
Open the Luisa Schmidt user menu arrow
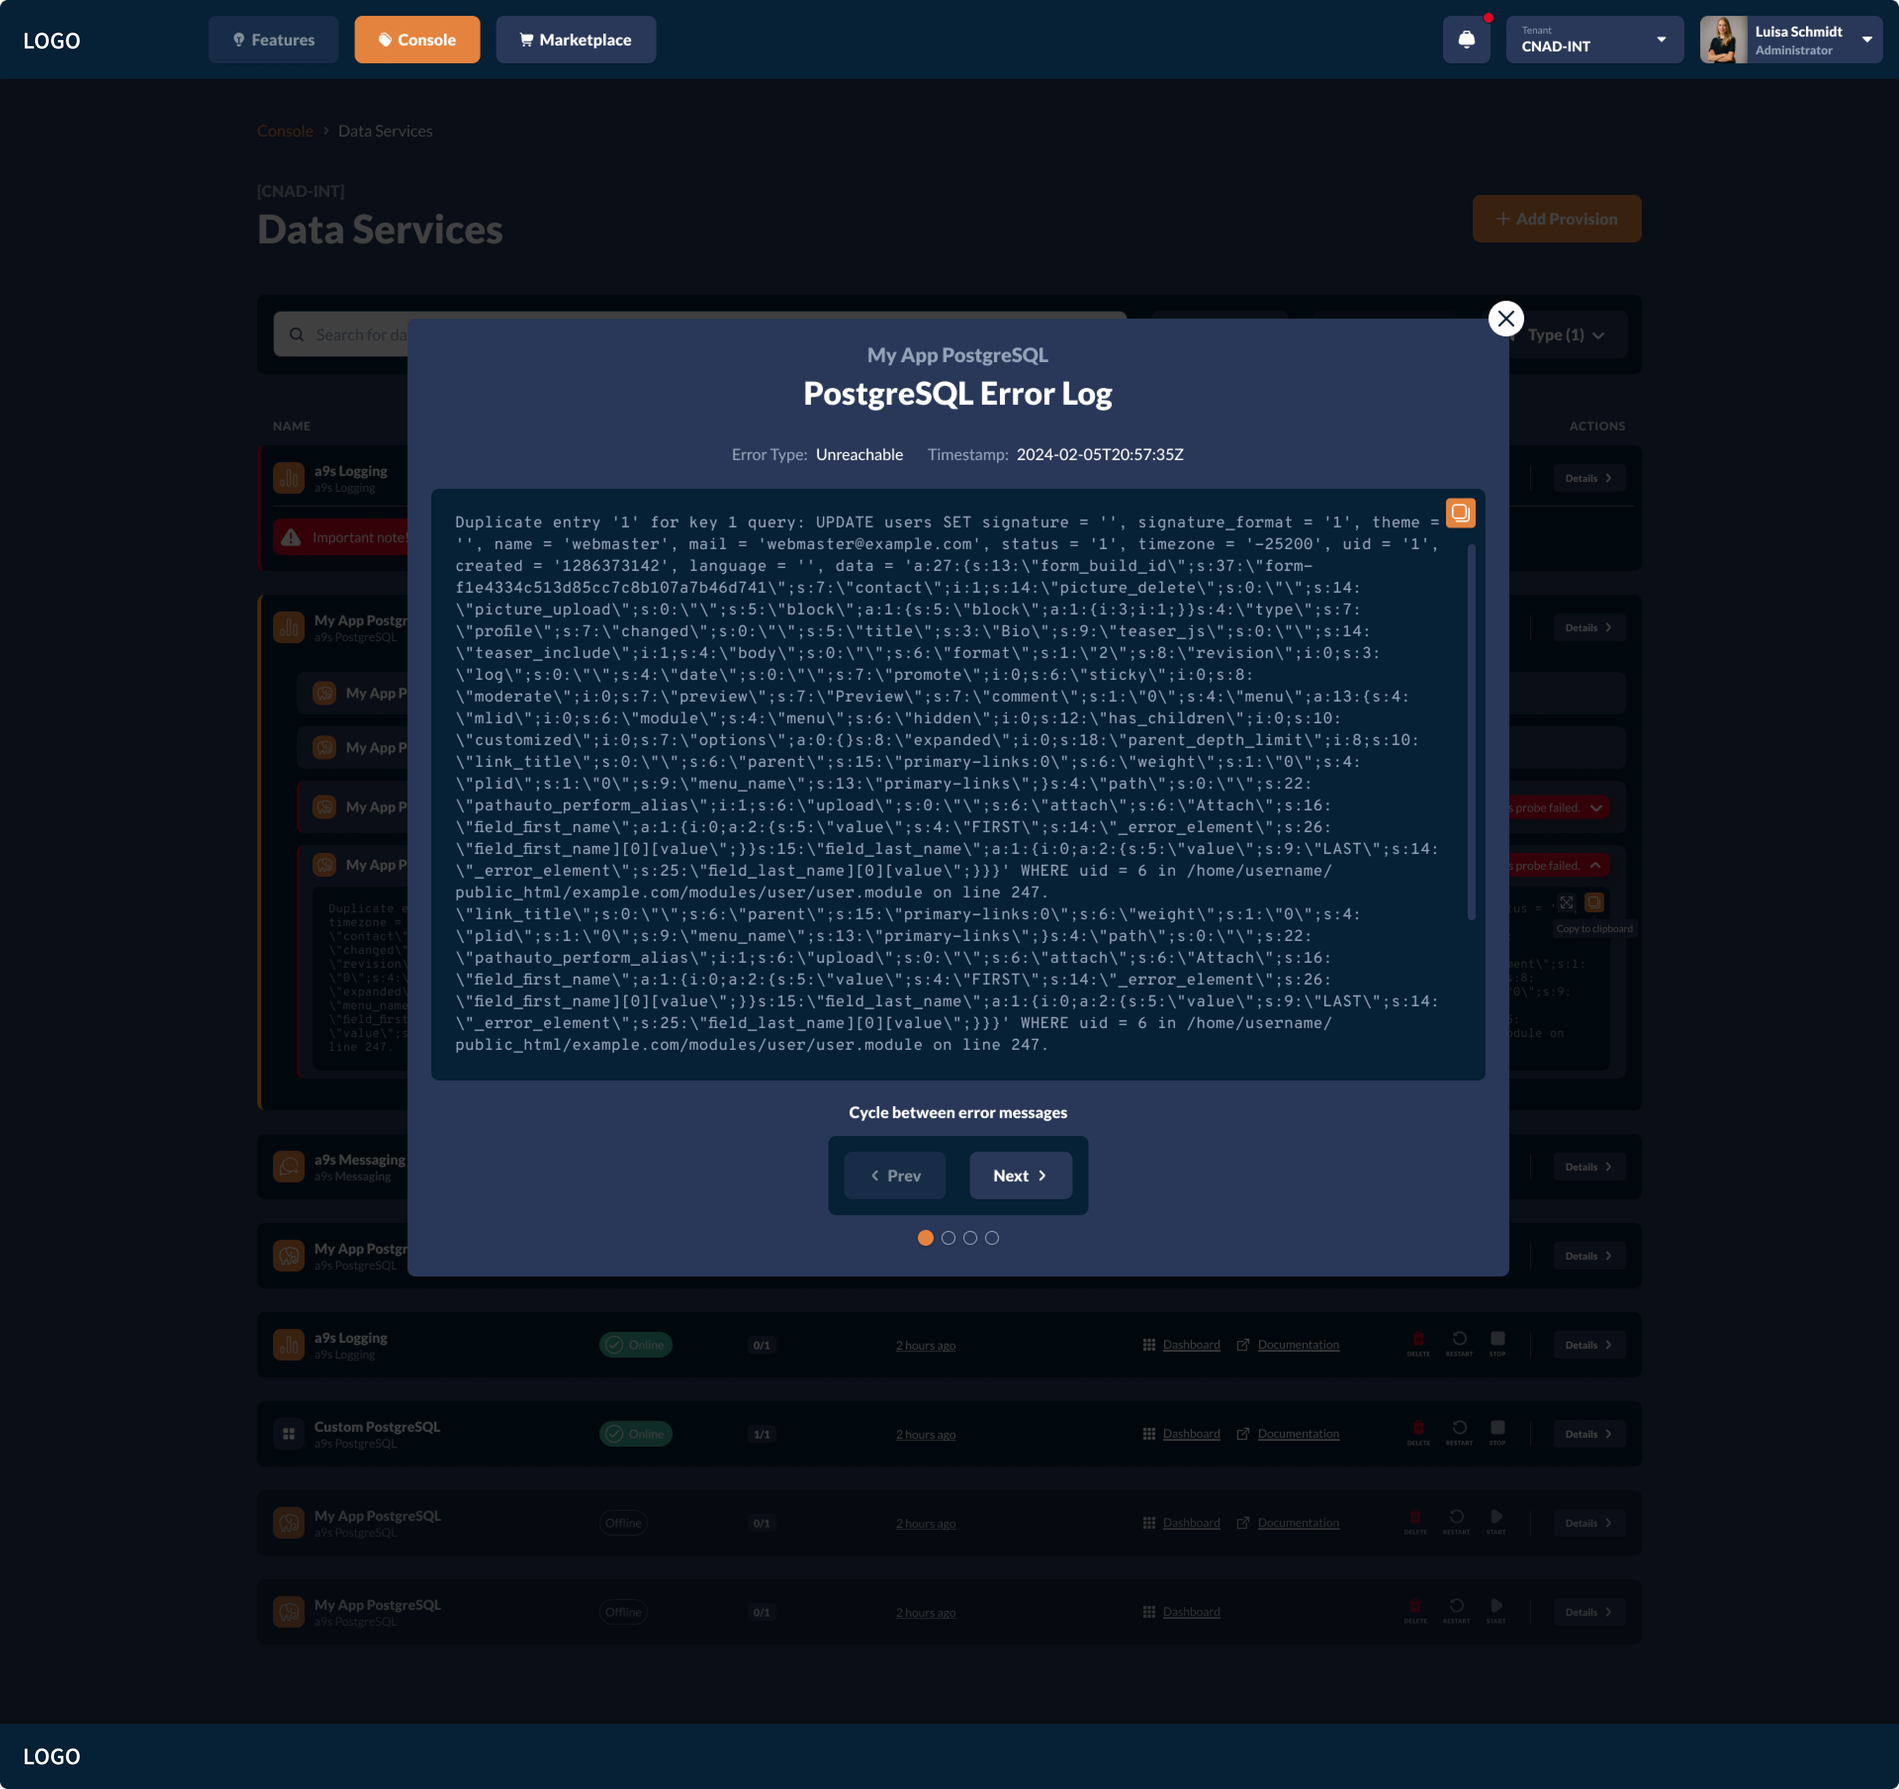(x=1866, y=39)
